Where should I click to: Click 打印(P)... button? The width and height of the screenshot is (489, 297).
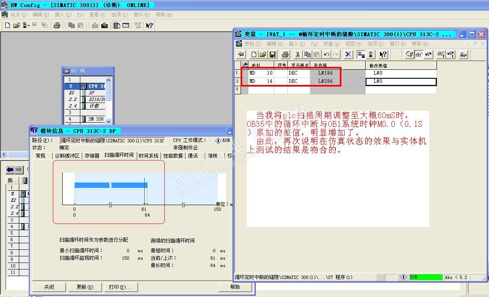tap(121, 287)
